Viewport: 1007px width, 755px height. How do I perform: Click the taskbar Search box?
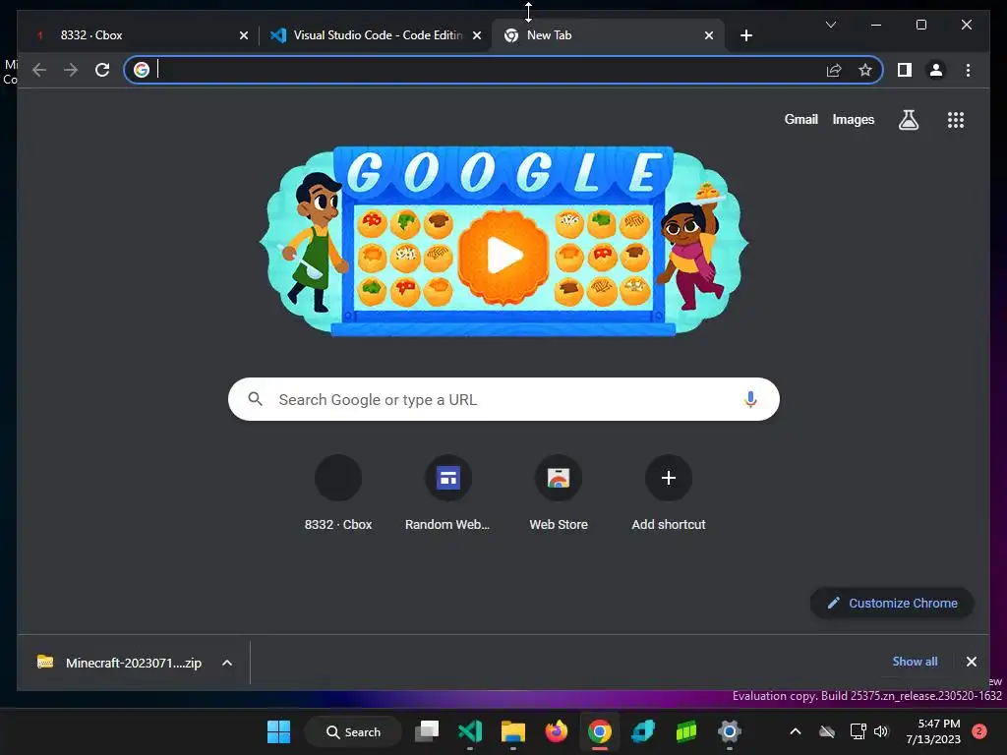tap(353, 731)
